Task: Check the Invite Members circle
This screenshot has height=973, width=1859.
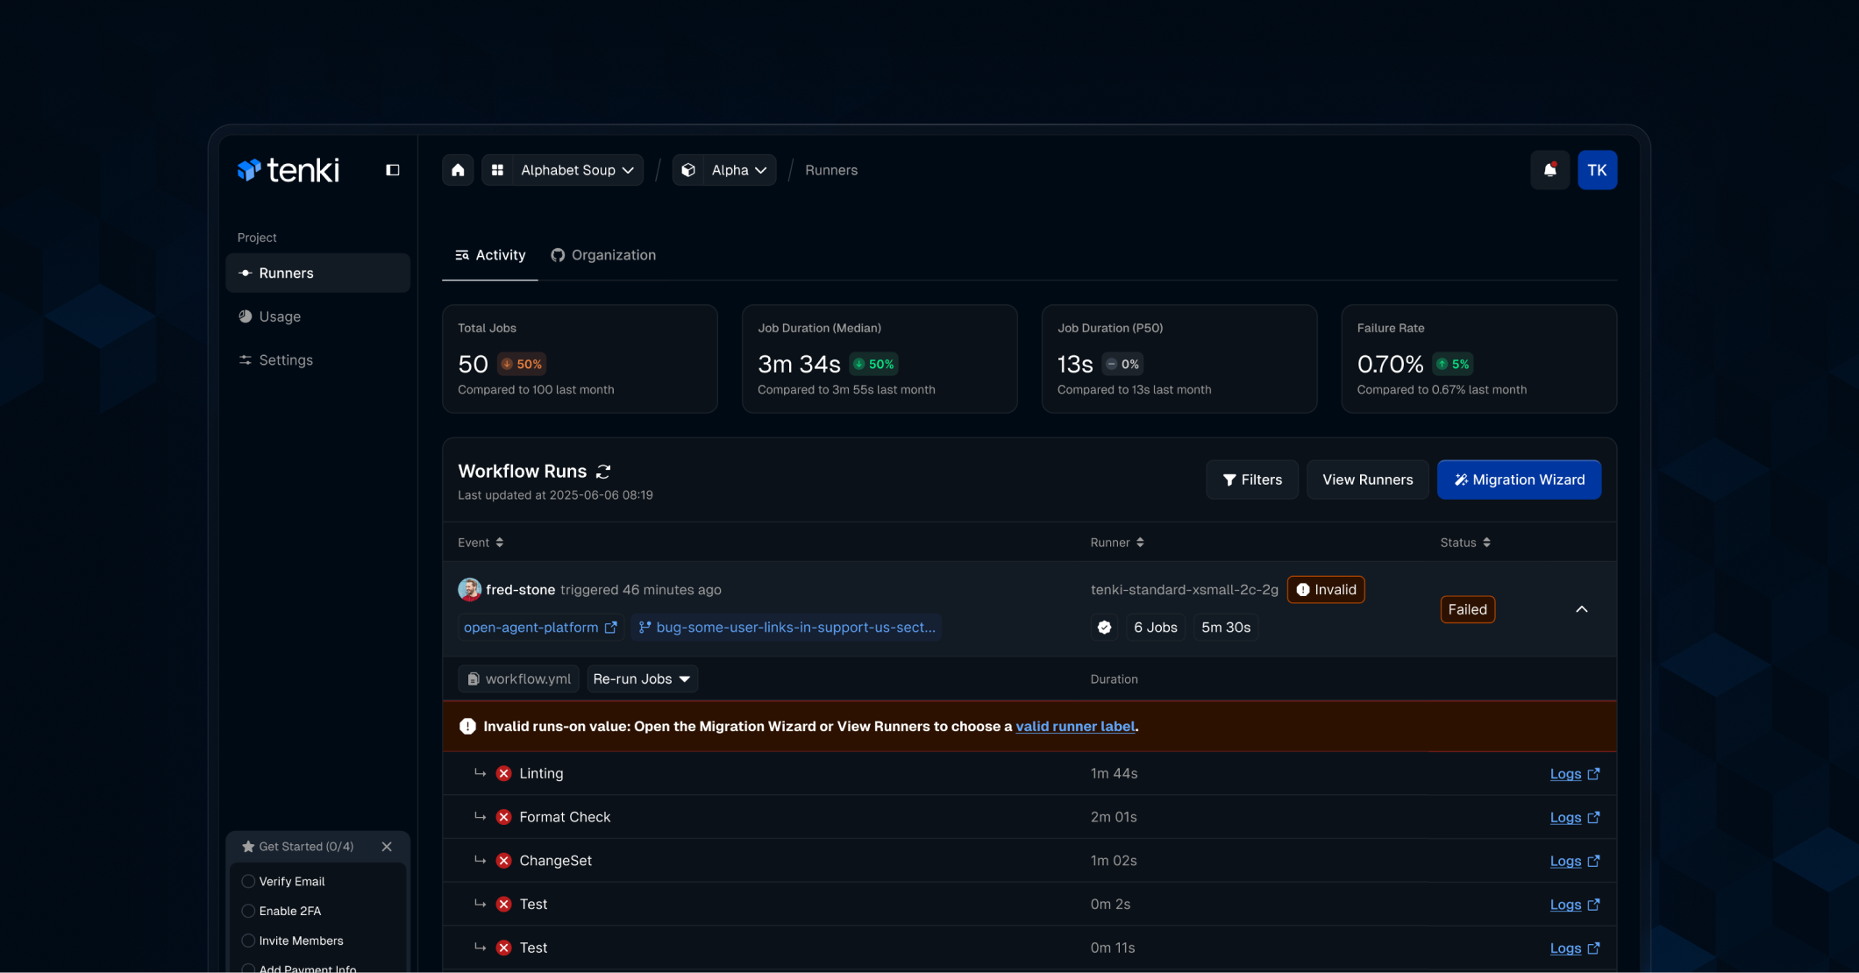Action: point(248,941)
